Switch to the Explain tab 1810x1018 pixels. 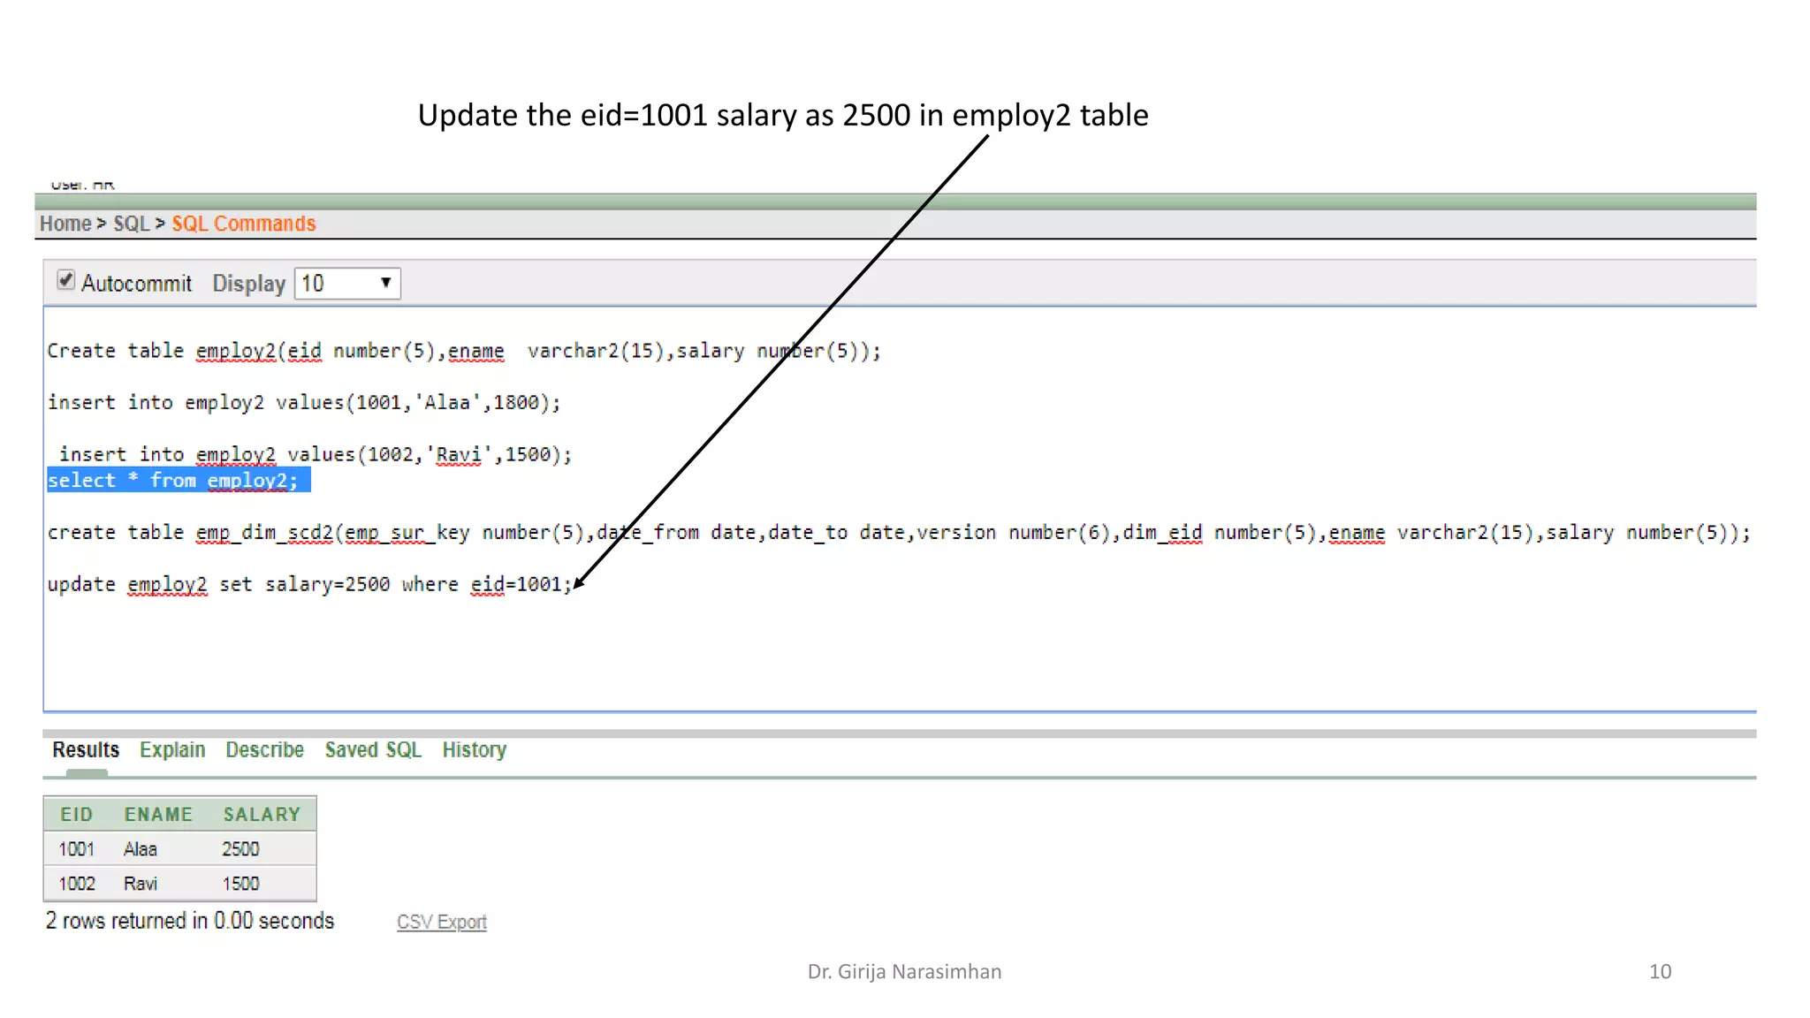[x=172, y=750]
